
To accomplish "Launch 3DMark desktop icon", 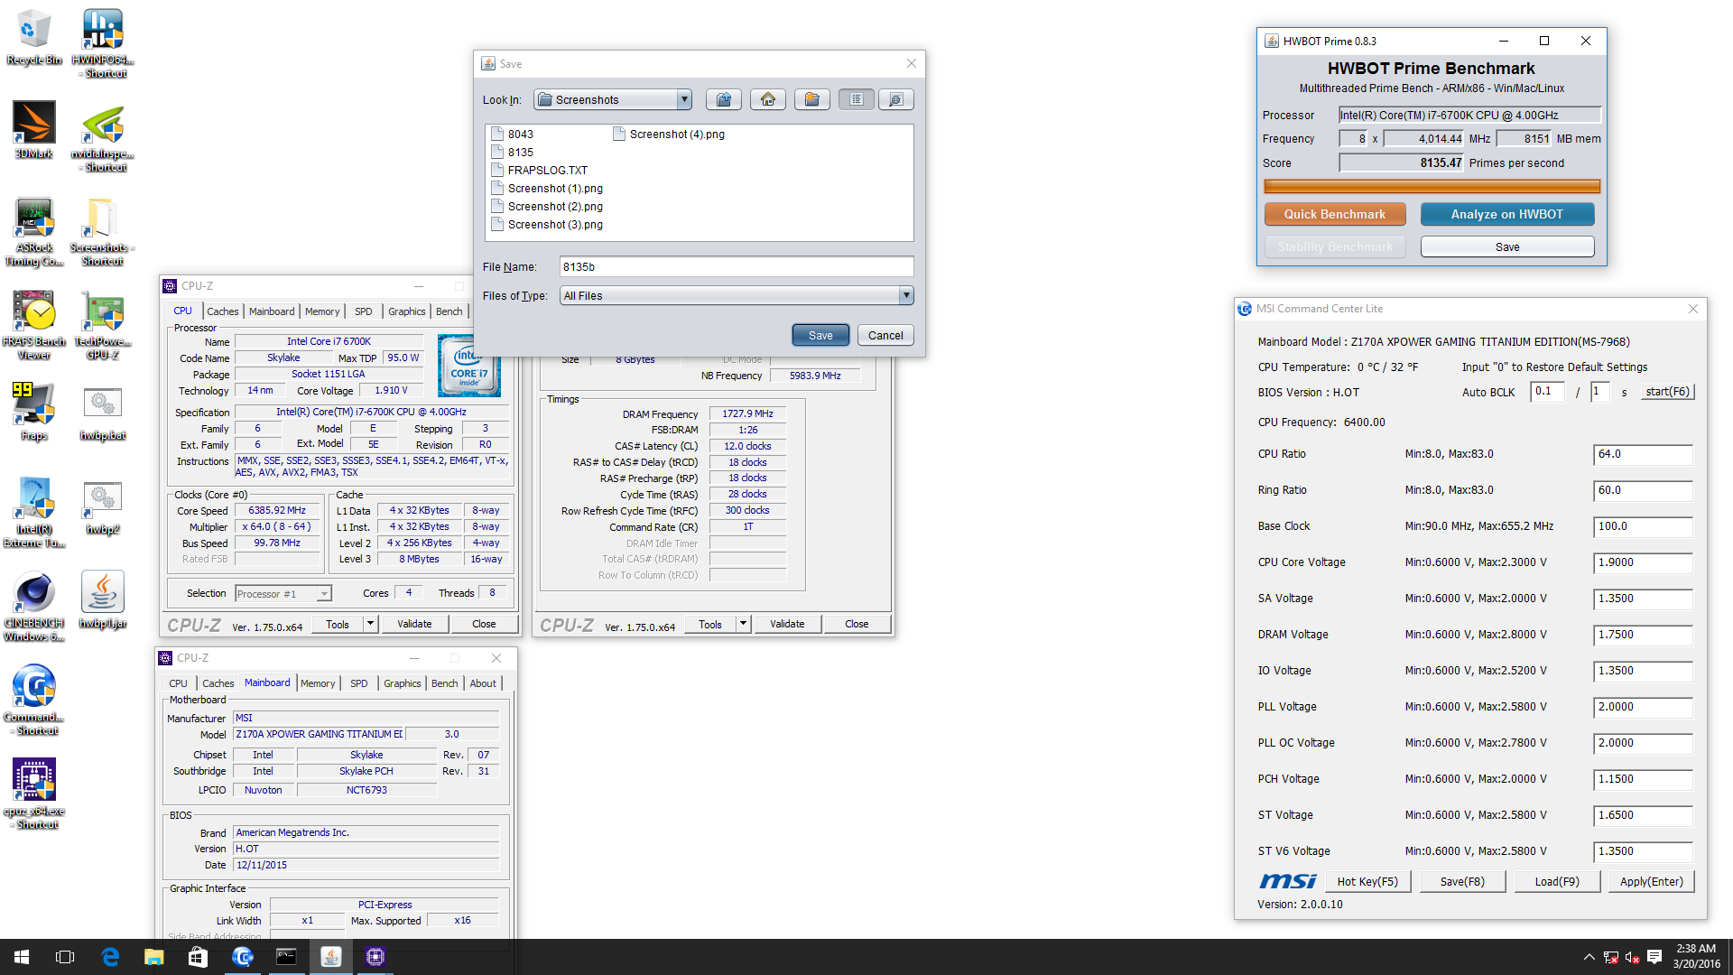I will [34, 130].
